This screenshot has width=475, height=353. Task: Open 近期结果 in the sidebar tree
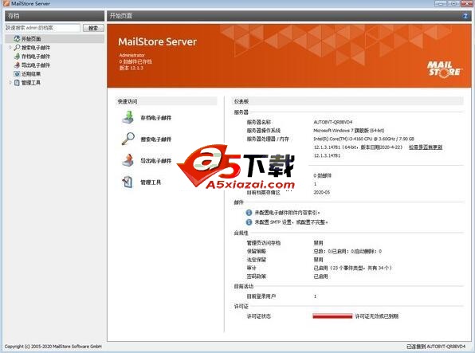(x=30, y=74)
